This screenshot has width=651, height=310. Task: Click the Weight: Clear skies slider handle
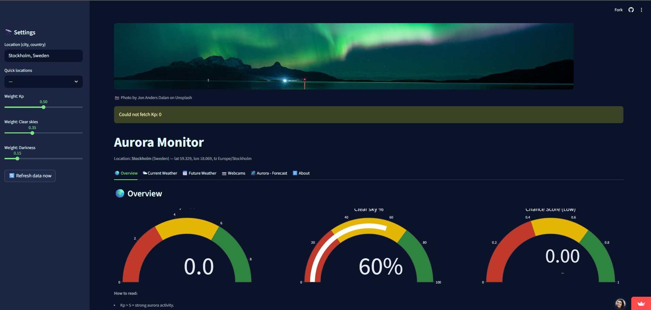coord(32,133)
